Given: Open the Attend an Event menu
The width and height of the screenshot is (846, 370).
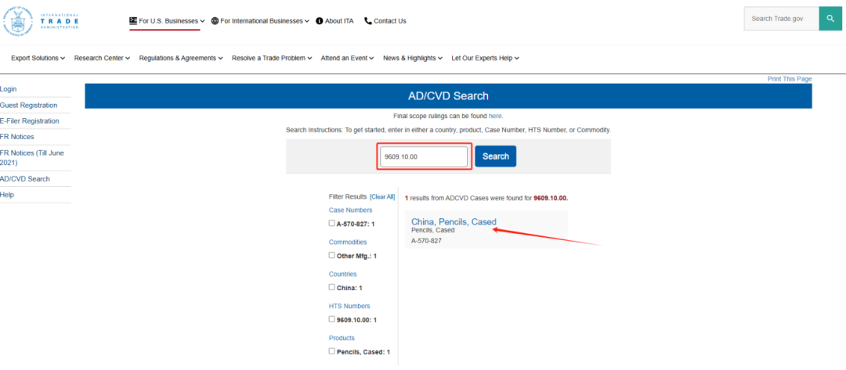Looking at the screenshot, I should 347,58.
